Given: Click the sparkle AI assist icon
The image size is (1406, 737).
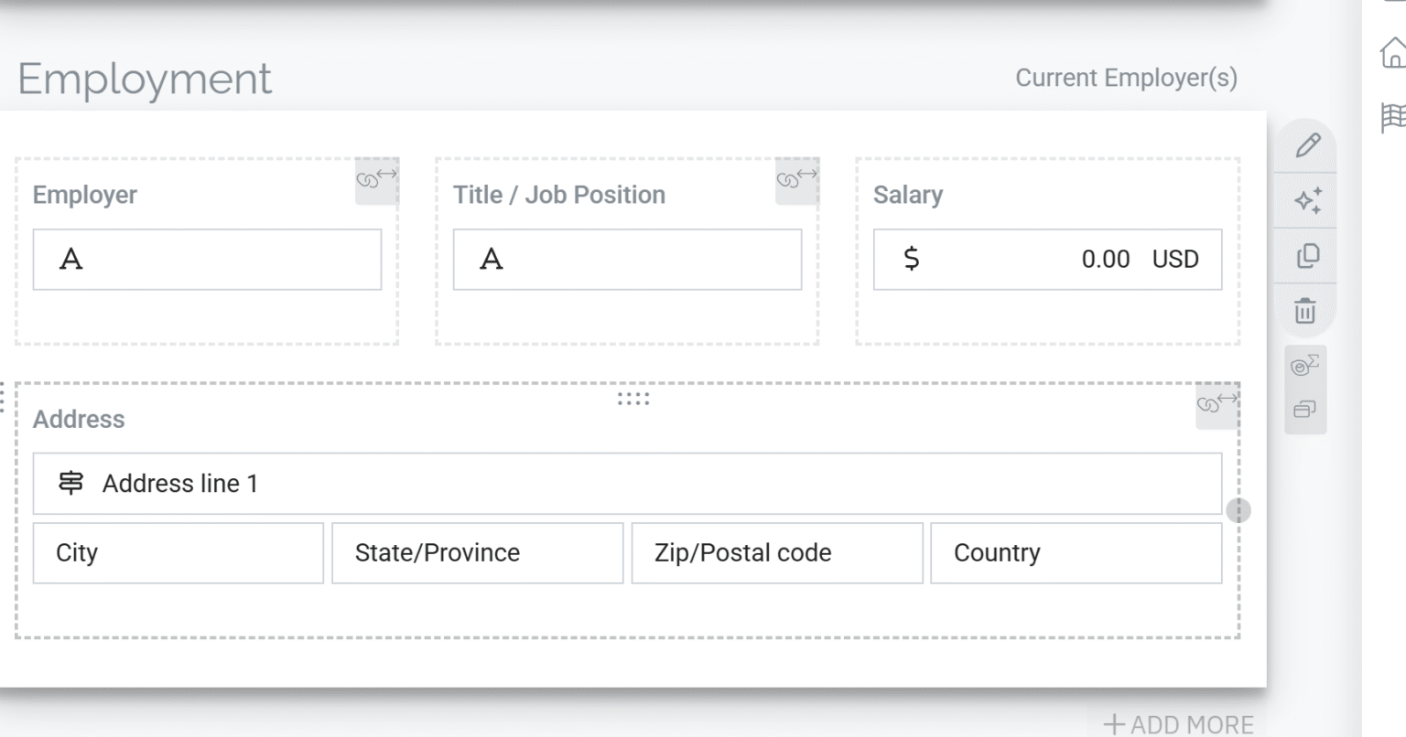Looking at the screenshot, I should click(x=1307, y=200).
